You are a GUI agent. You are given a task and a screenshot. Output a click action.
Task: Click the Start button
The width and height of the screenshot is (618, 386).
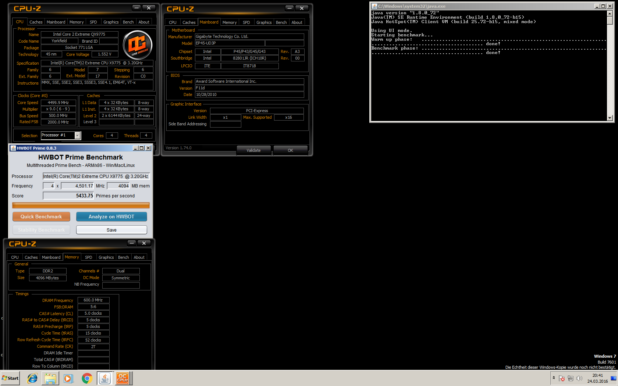click(10, 378)
